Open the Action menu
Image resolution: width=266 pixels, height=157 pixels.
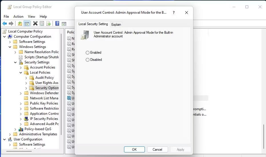tap(18, 17)
